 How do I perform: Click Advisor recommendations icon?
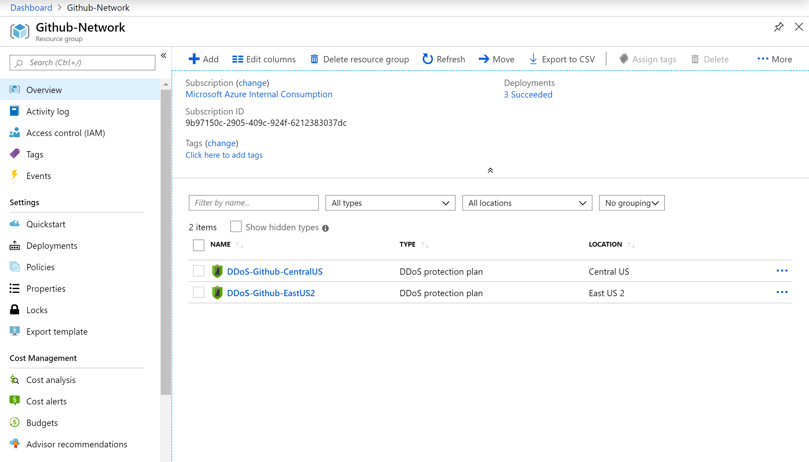click(15, 444)
